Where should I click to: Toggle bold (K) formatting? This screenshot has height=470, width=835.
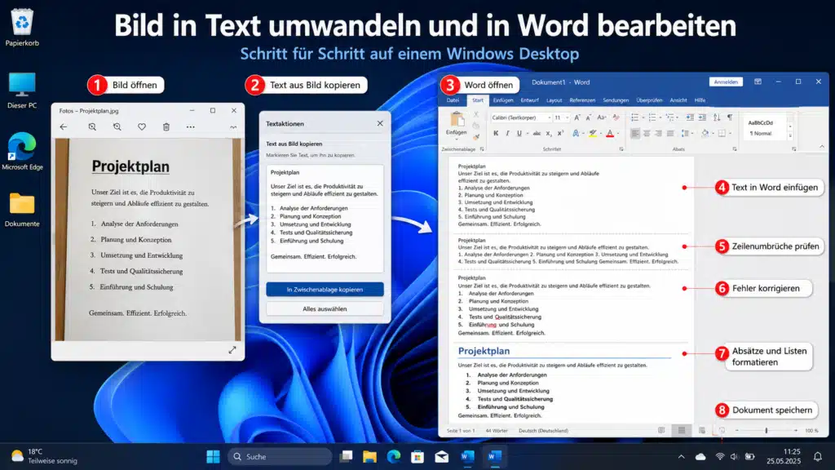click(x=496, y=133)
